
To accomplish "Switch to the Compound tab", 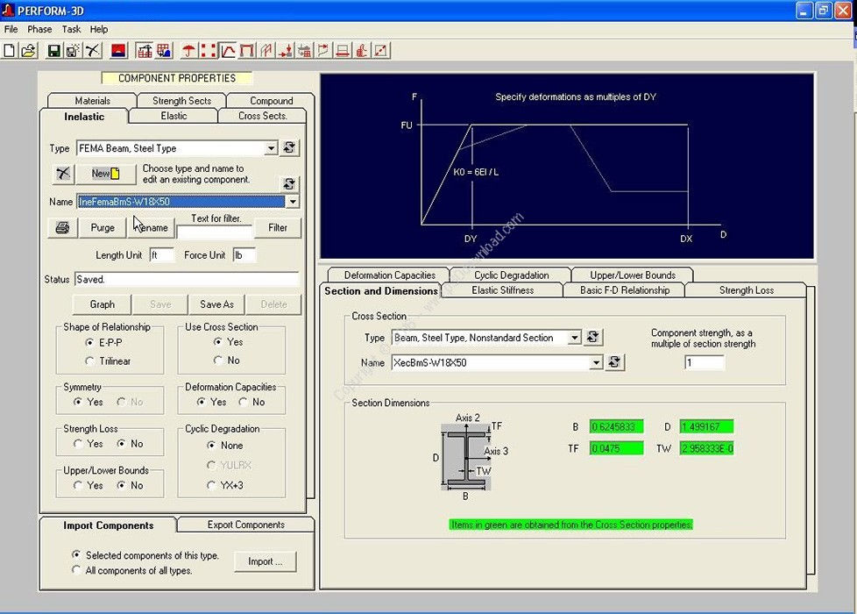I will 271,101.
